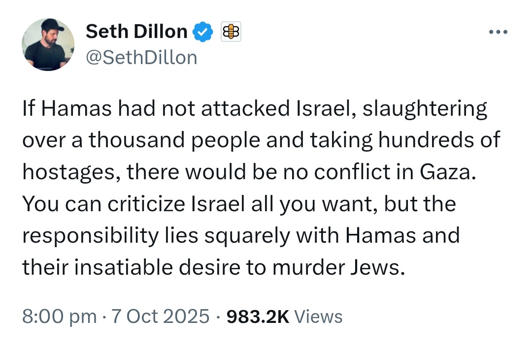Click the word 'Gaza' in the tweet

[x=448, y=172]
